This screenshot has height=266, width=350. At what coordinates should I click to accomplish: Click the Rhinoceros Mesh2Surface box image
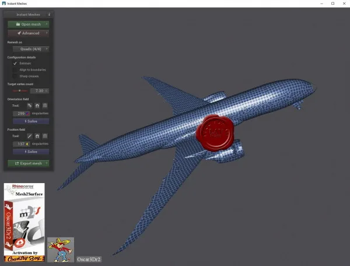(24, 222)
